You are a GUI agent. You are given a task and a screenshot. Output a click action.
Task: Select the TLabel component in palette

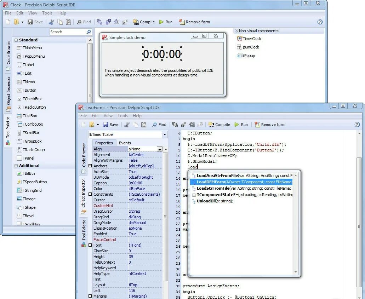pos(25,65)
